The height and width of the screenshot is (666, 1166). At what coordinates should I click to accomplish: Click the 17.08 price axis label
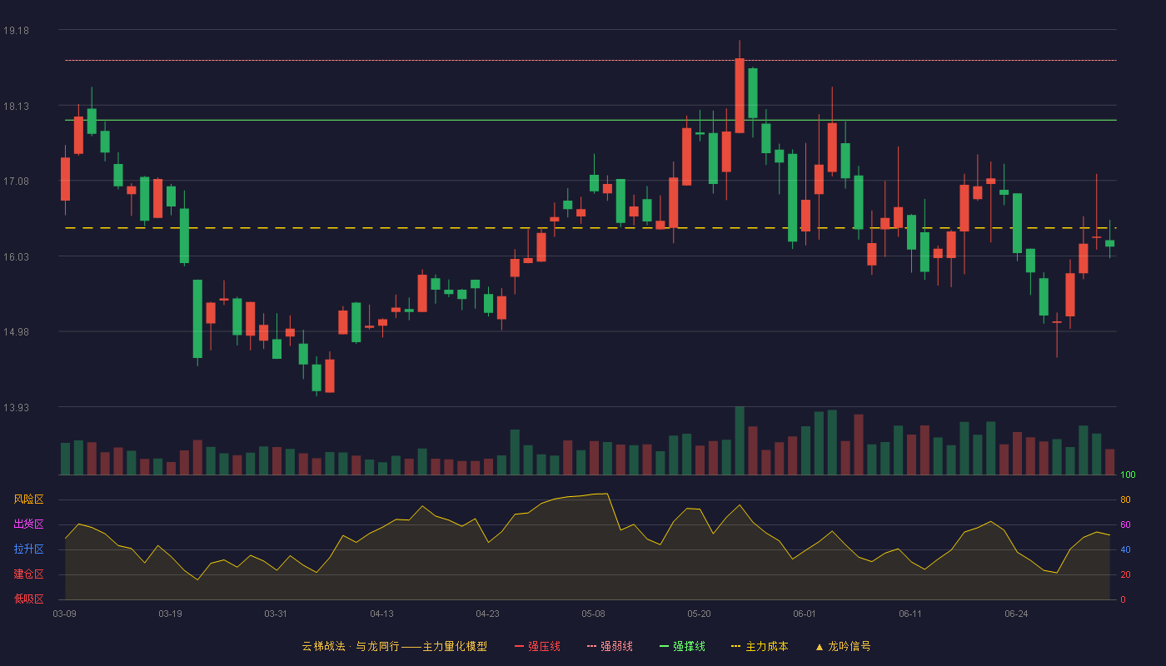click(16, 181)
